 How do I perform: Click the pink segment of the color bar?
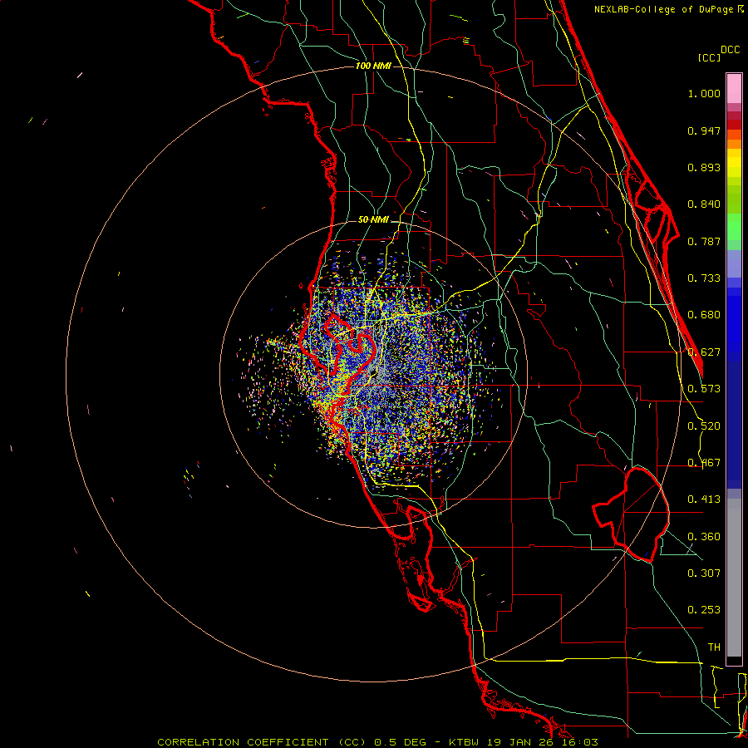pos(734,89)
